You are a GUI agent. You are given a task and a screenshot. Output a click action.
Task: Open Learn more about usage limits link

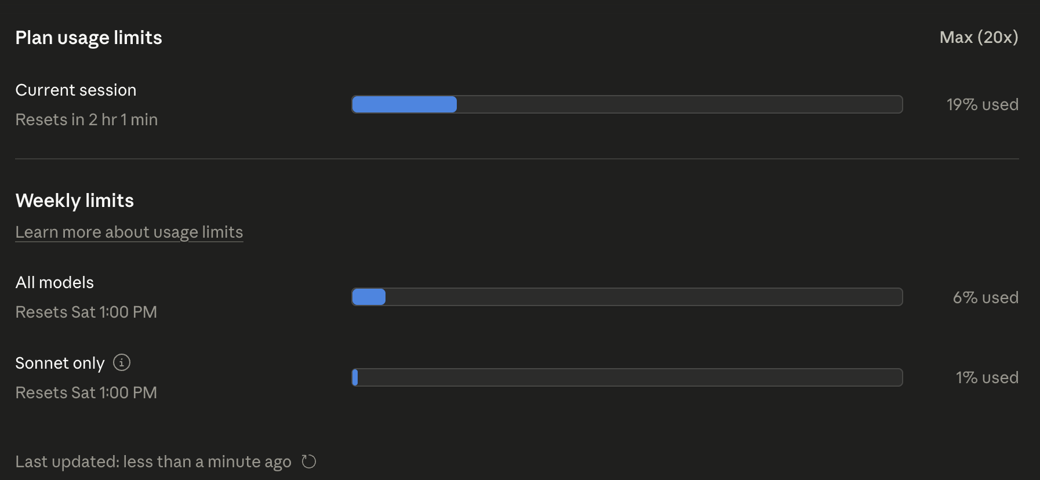pyautogui.click(x=129, y=232)
